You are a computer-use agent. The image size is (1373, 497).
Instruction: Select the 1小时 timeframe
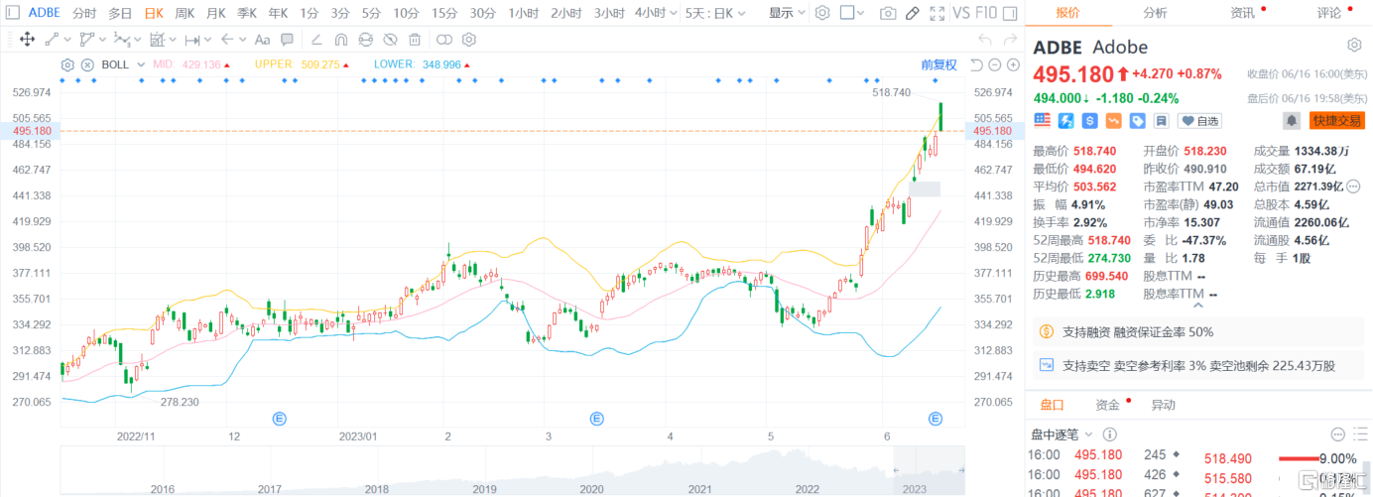tap(524, 13)
